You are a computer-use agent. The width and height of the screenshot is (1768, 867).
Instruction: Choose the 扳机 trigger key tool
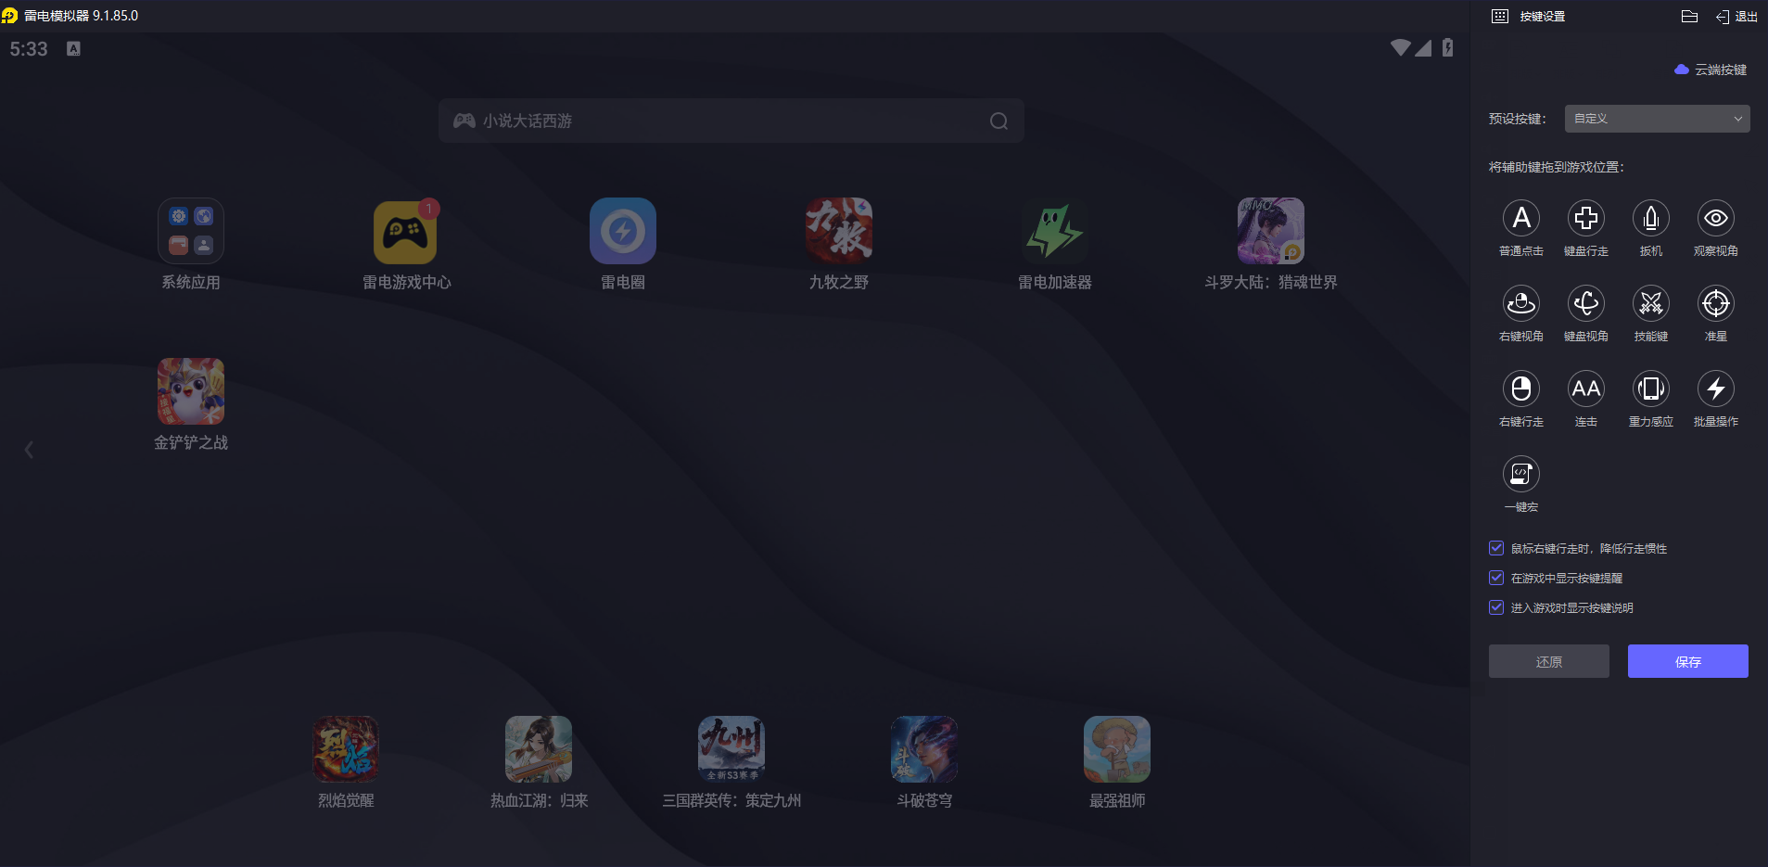(x=1651, y=218)
